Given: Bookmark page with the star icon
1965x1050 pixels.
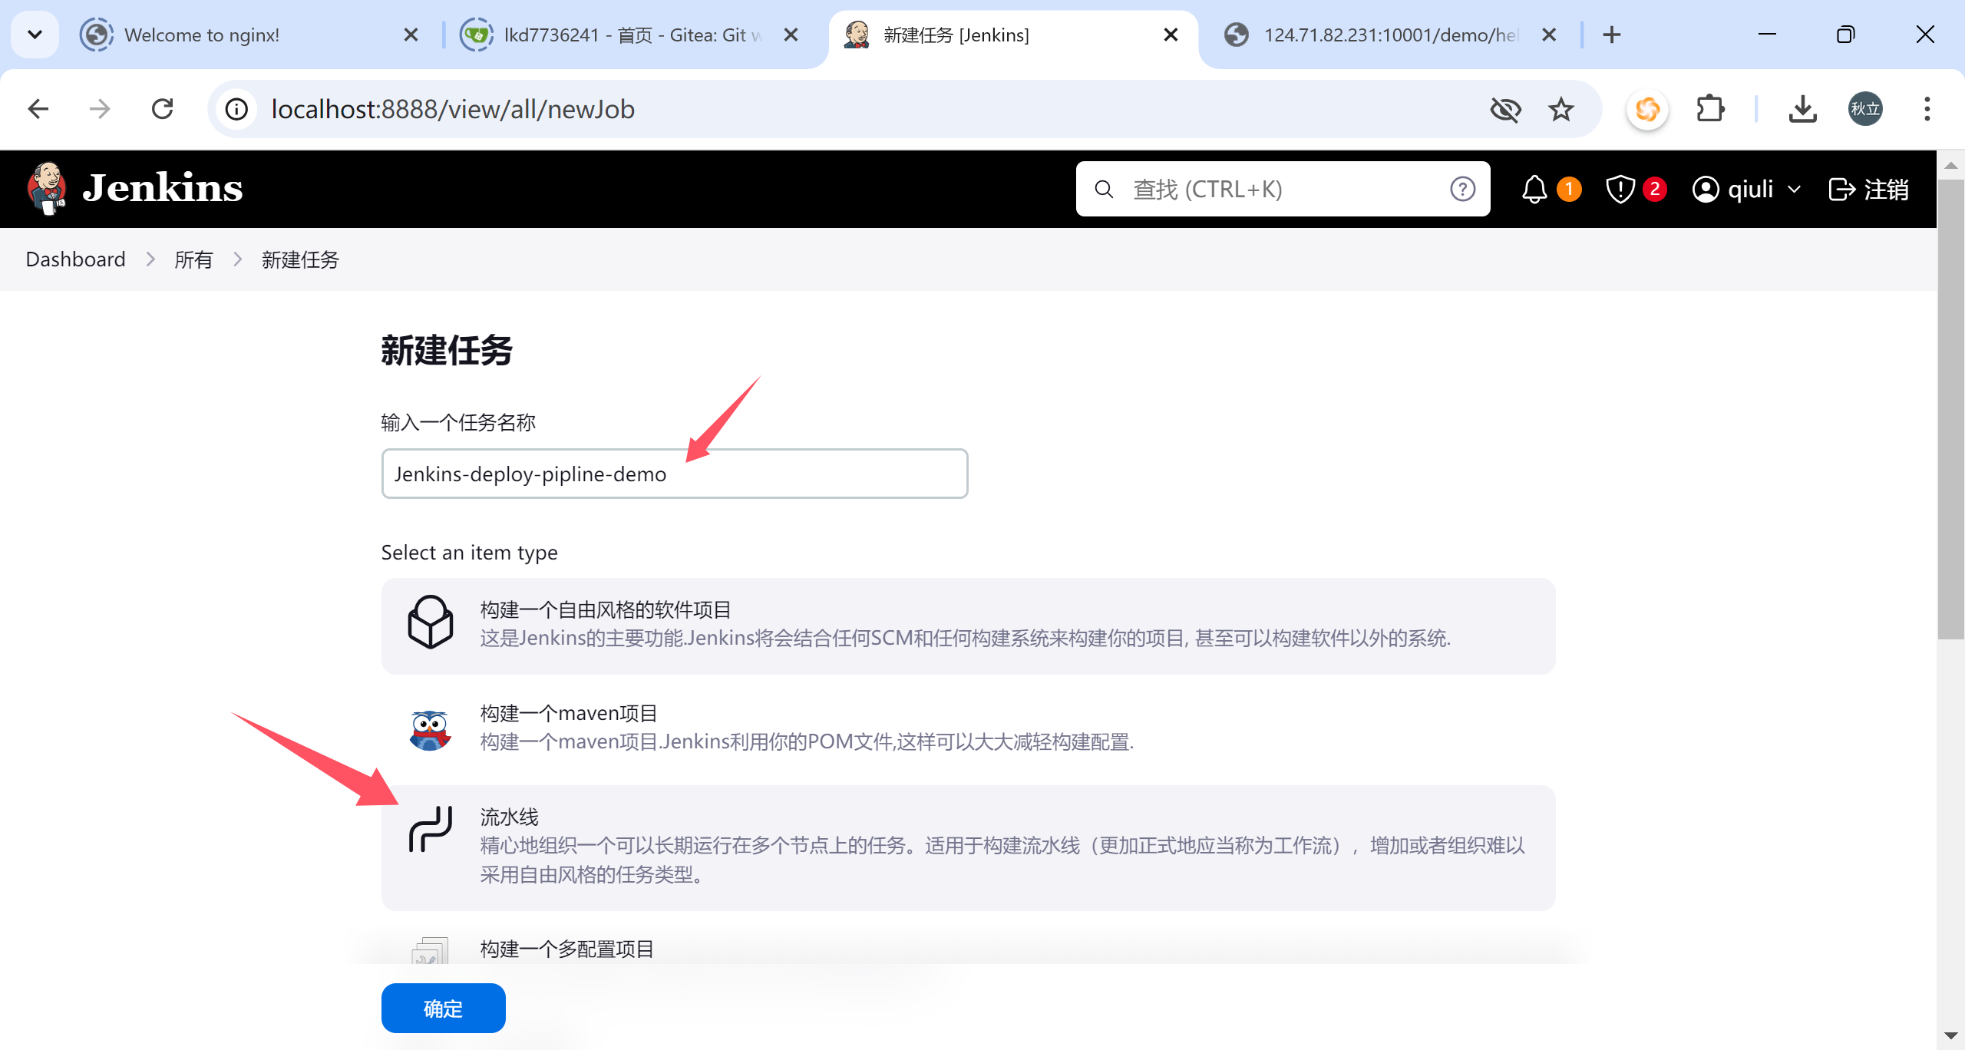Looking at the screenshot, I should (x=1560, y=109).
